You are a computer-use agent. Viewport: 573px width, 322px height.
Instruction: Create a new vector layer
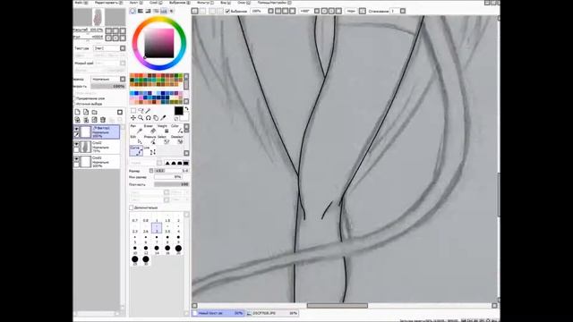[x=86, y=112]
